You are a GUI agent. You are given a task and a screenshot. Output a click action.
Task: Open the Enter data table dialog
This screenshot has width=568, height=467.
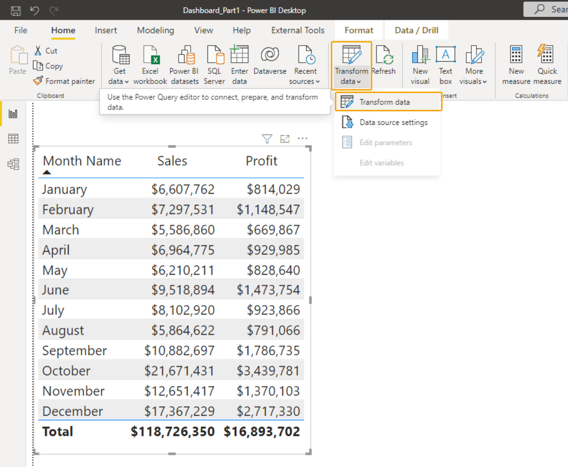click(x=239, y=65)
